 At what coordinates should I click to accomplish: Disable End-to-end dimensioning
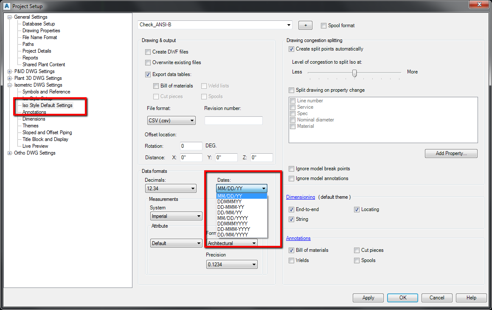pyautogui.click(x=291, y=209)
